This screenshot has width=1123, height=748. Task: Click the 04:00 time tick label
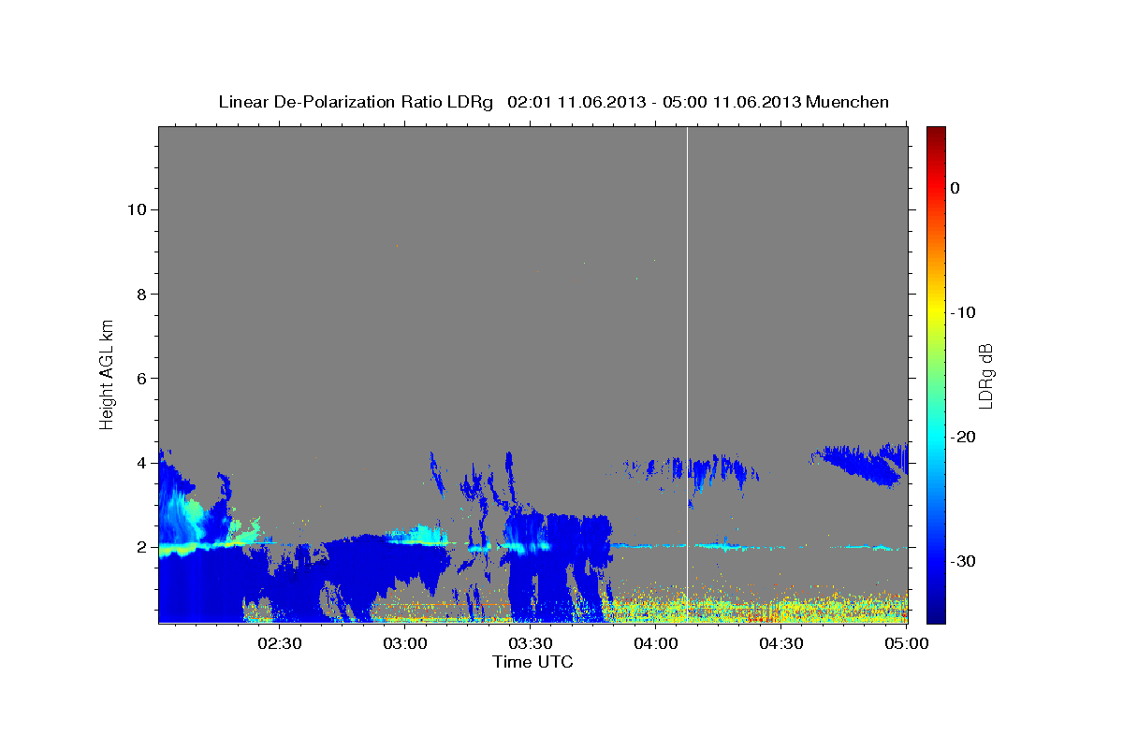click(656, 643)
